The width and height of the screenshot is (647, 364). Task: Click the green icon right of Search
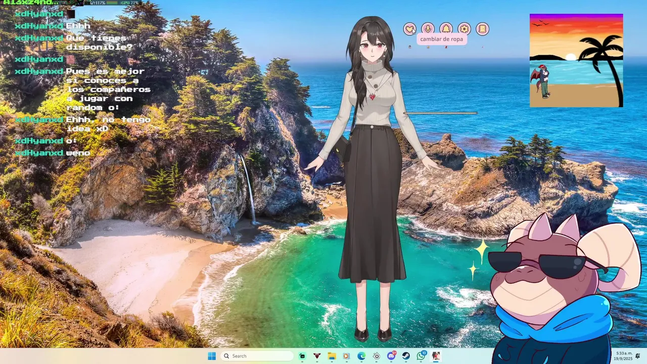coord(302,356)
